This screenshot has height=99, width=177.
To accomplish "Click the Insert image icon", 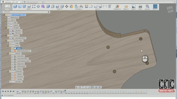I will tap(134, 6).
